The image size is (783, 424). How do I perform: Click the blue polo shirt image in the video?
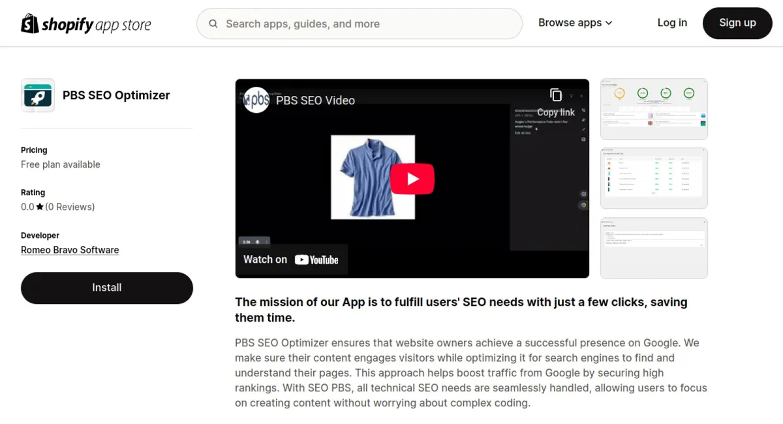point(373,177)
